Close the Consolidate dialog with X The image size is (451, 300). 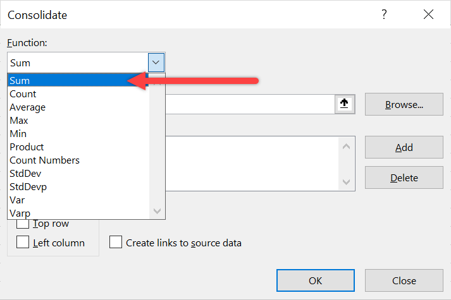(x=428, y=15)
